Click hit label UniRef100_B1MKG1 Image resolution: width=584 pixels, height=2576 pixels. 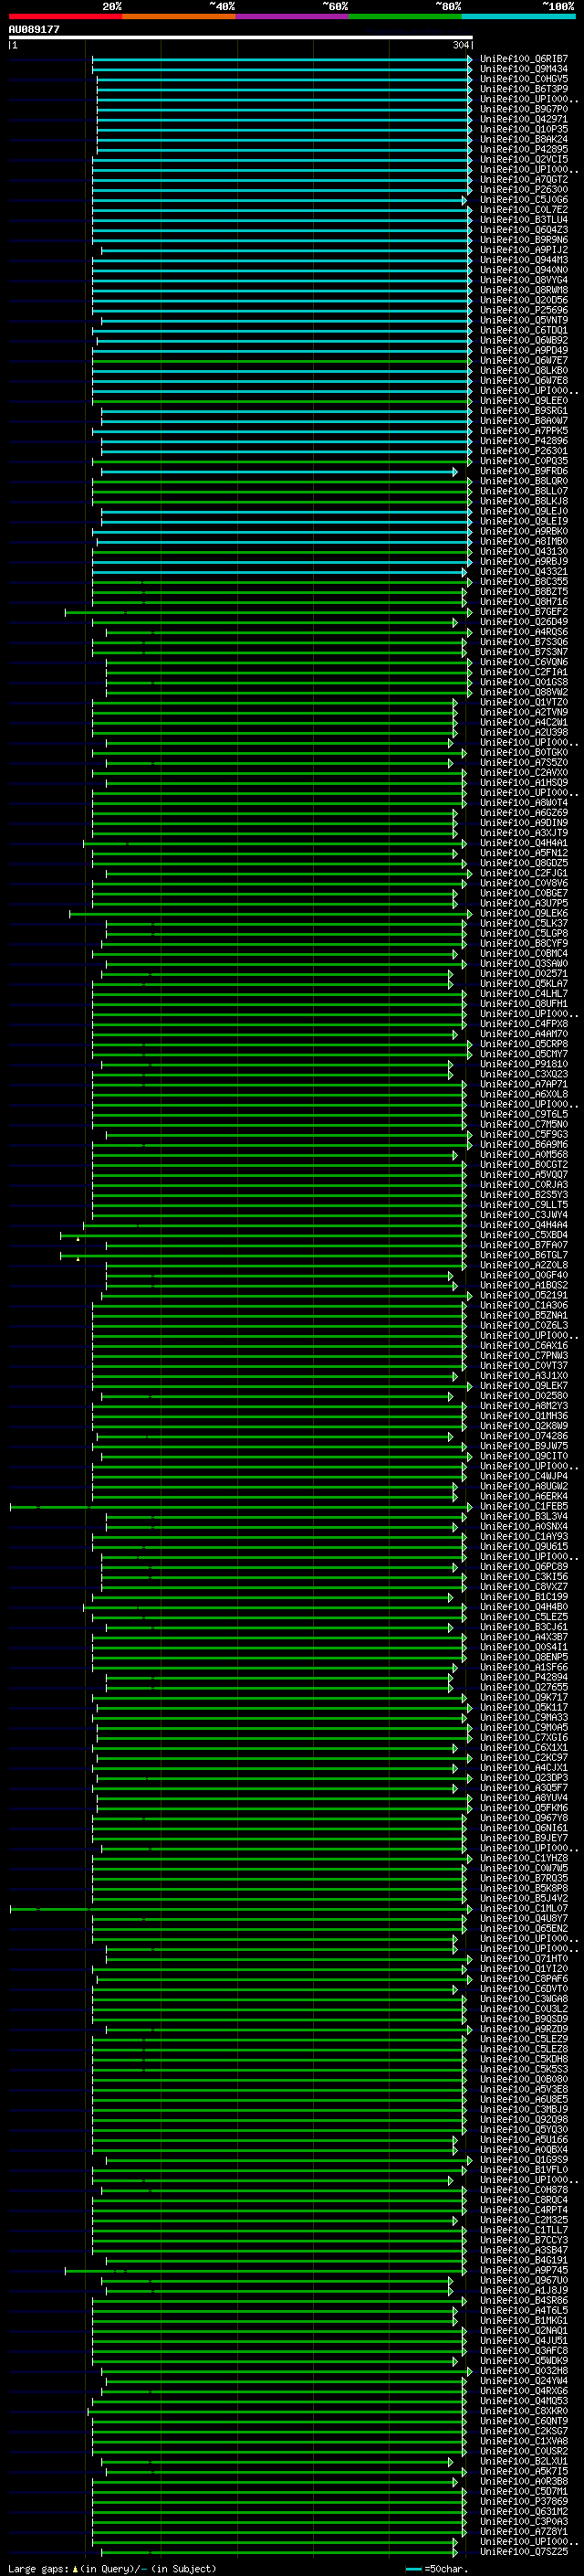click(x=524, y=2321)
